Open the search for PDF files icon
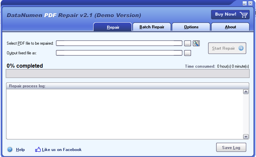This screenshot has height=157, width=256. pos(196,43)
